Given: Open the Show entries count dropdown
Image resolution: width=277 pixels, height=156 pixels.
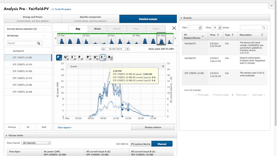Looking at the screenshot, I should (217, 28).
